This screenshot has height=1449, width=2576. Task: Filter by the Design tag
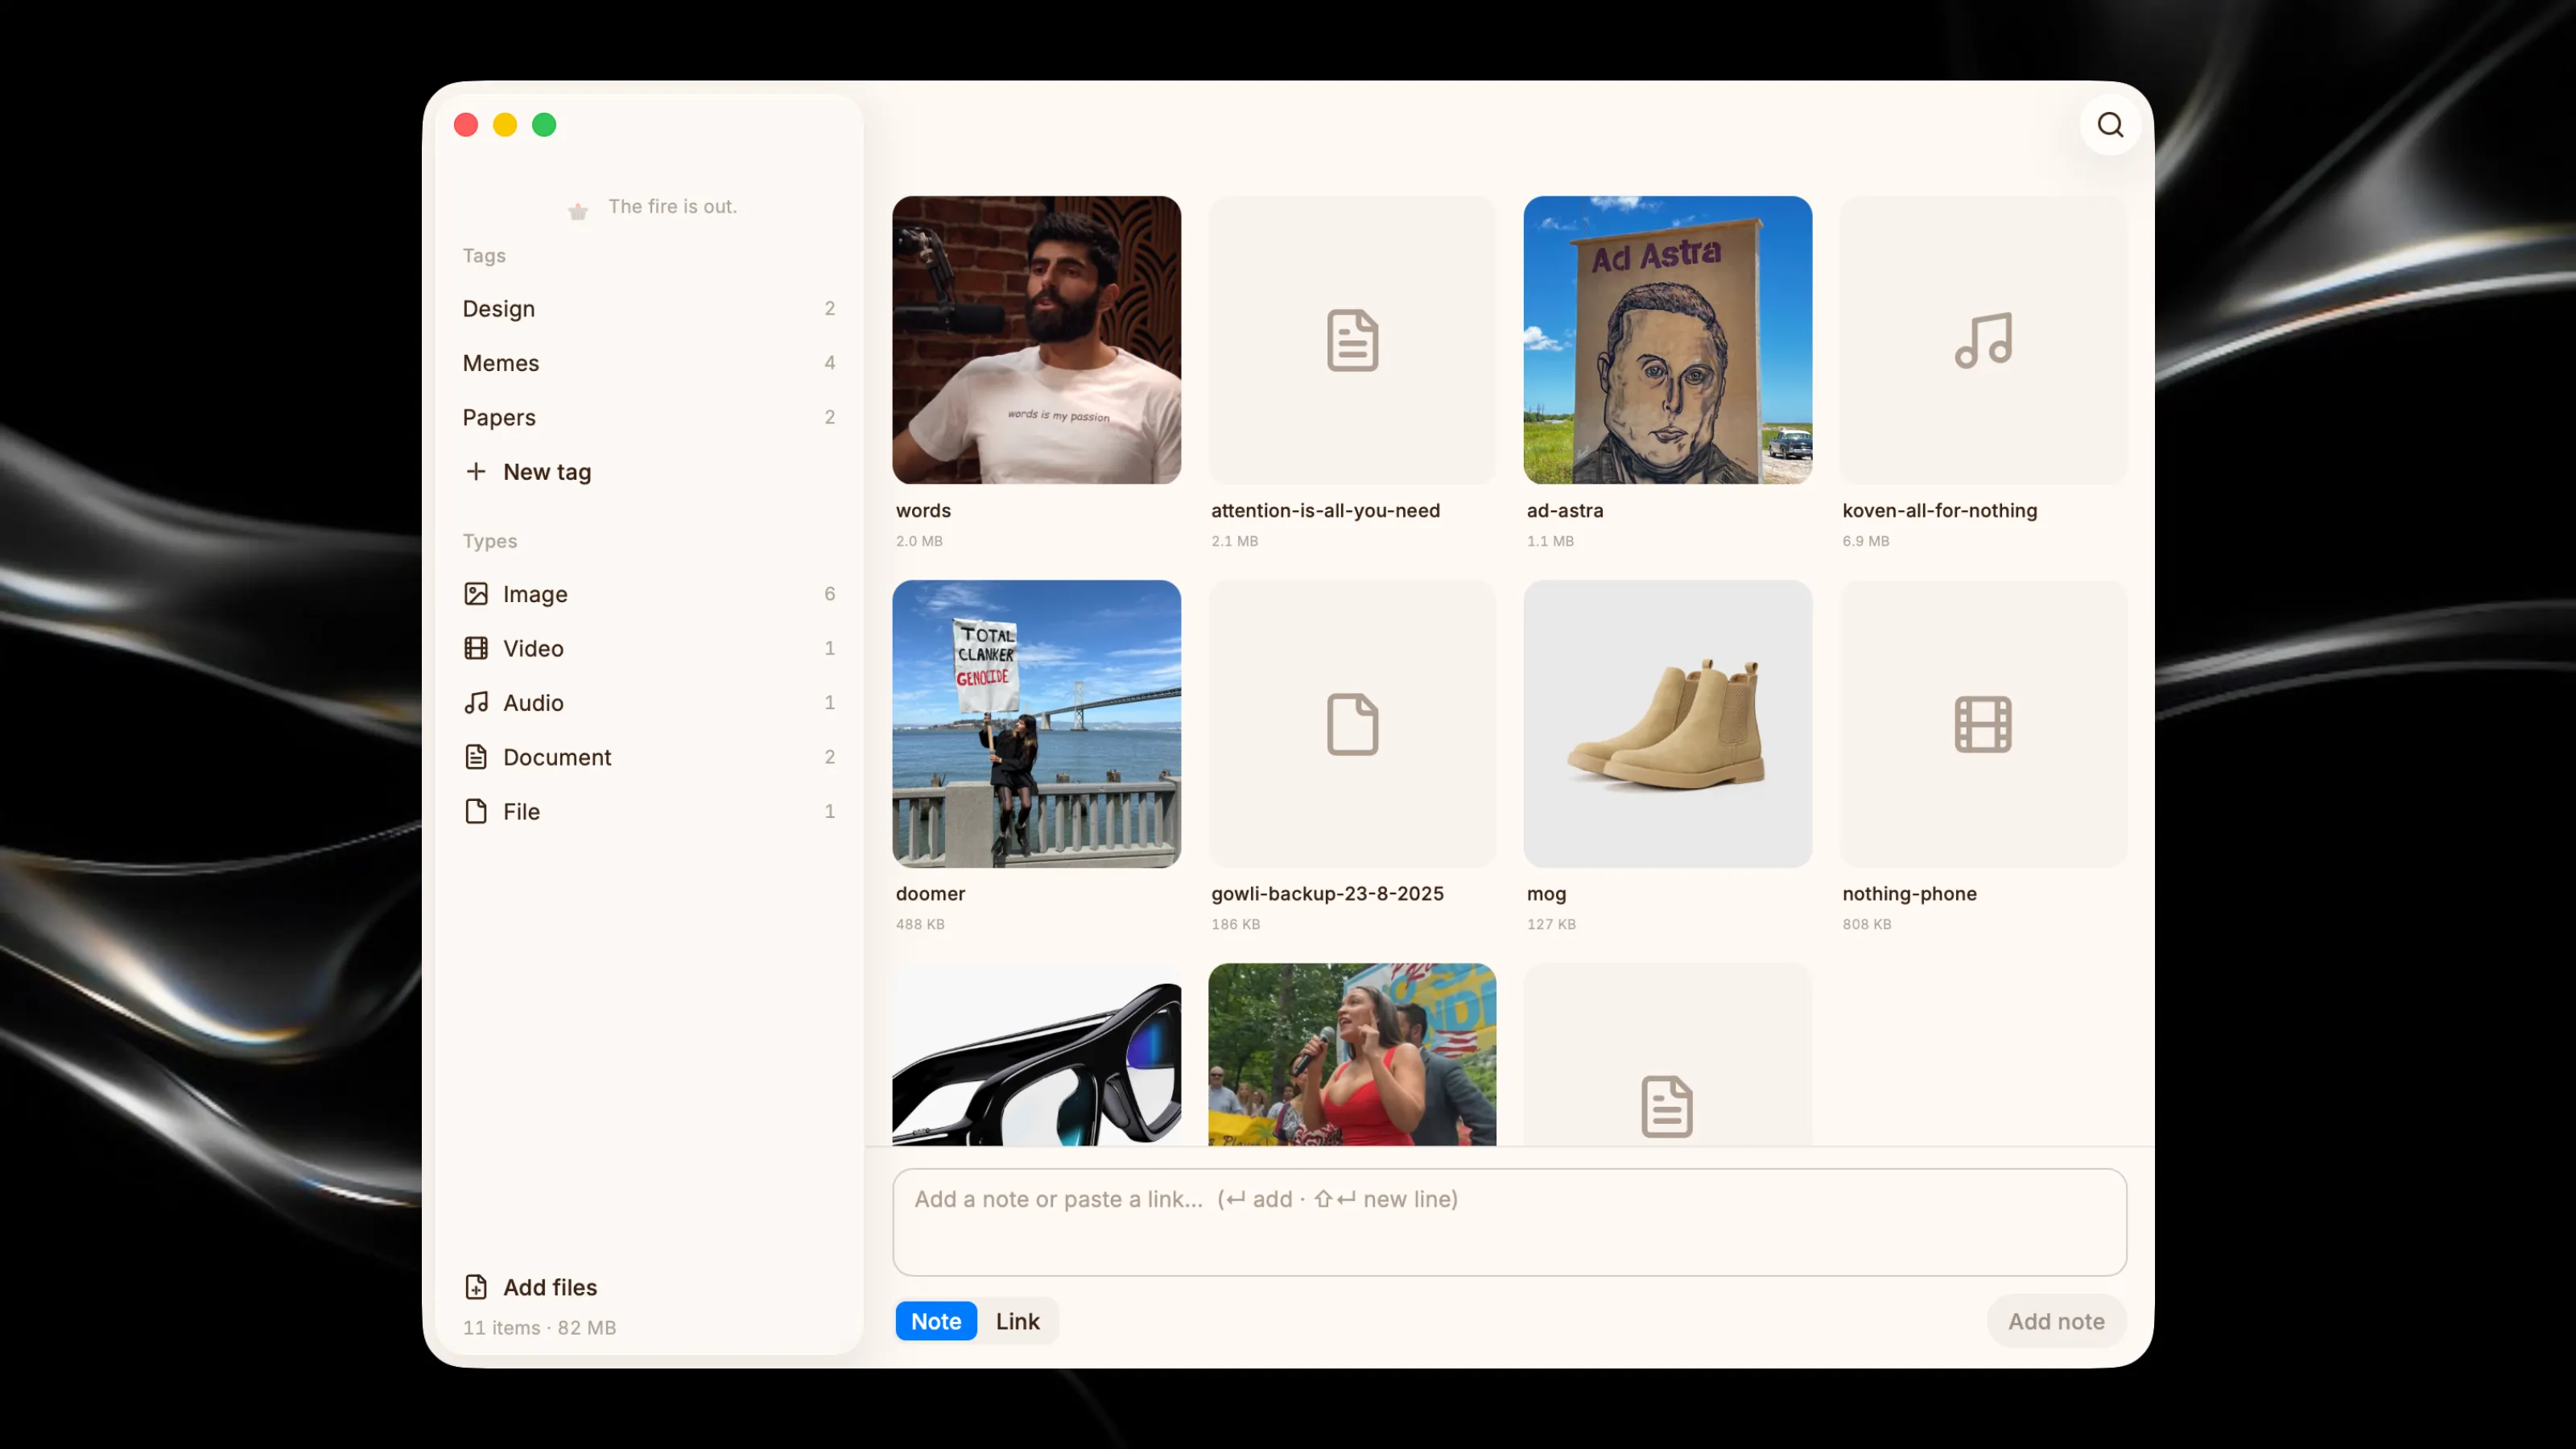(x=648, y=309)
